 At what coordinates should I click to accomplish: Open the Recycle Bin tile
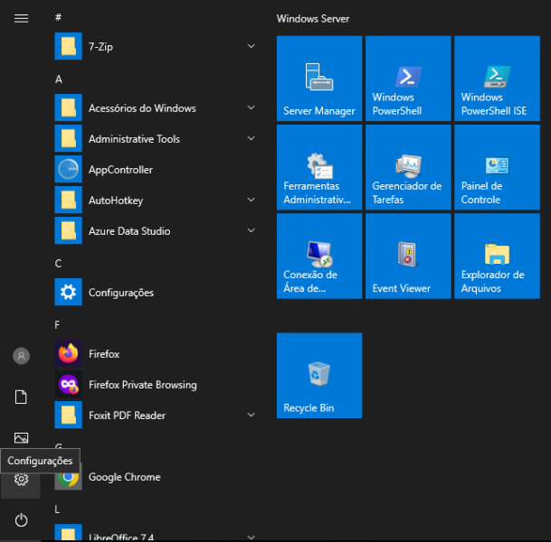tap(319, 376)
